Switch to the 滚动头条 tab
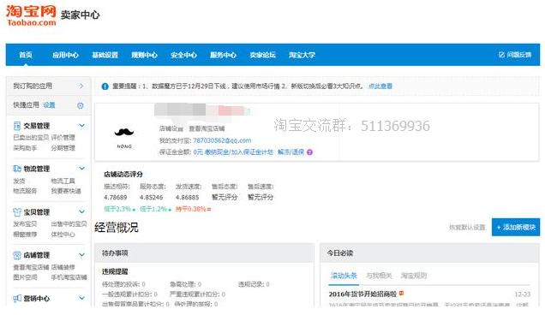This screenshot has width=545, height=315. click(344, 276)
